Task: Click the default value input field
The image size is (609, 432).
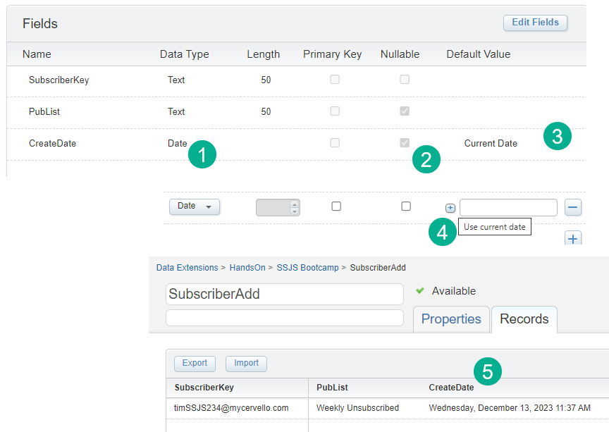Action: (508, 207)
